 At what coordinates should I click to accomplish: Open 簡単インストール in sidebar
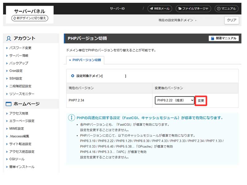click(22, 167)
